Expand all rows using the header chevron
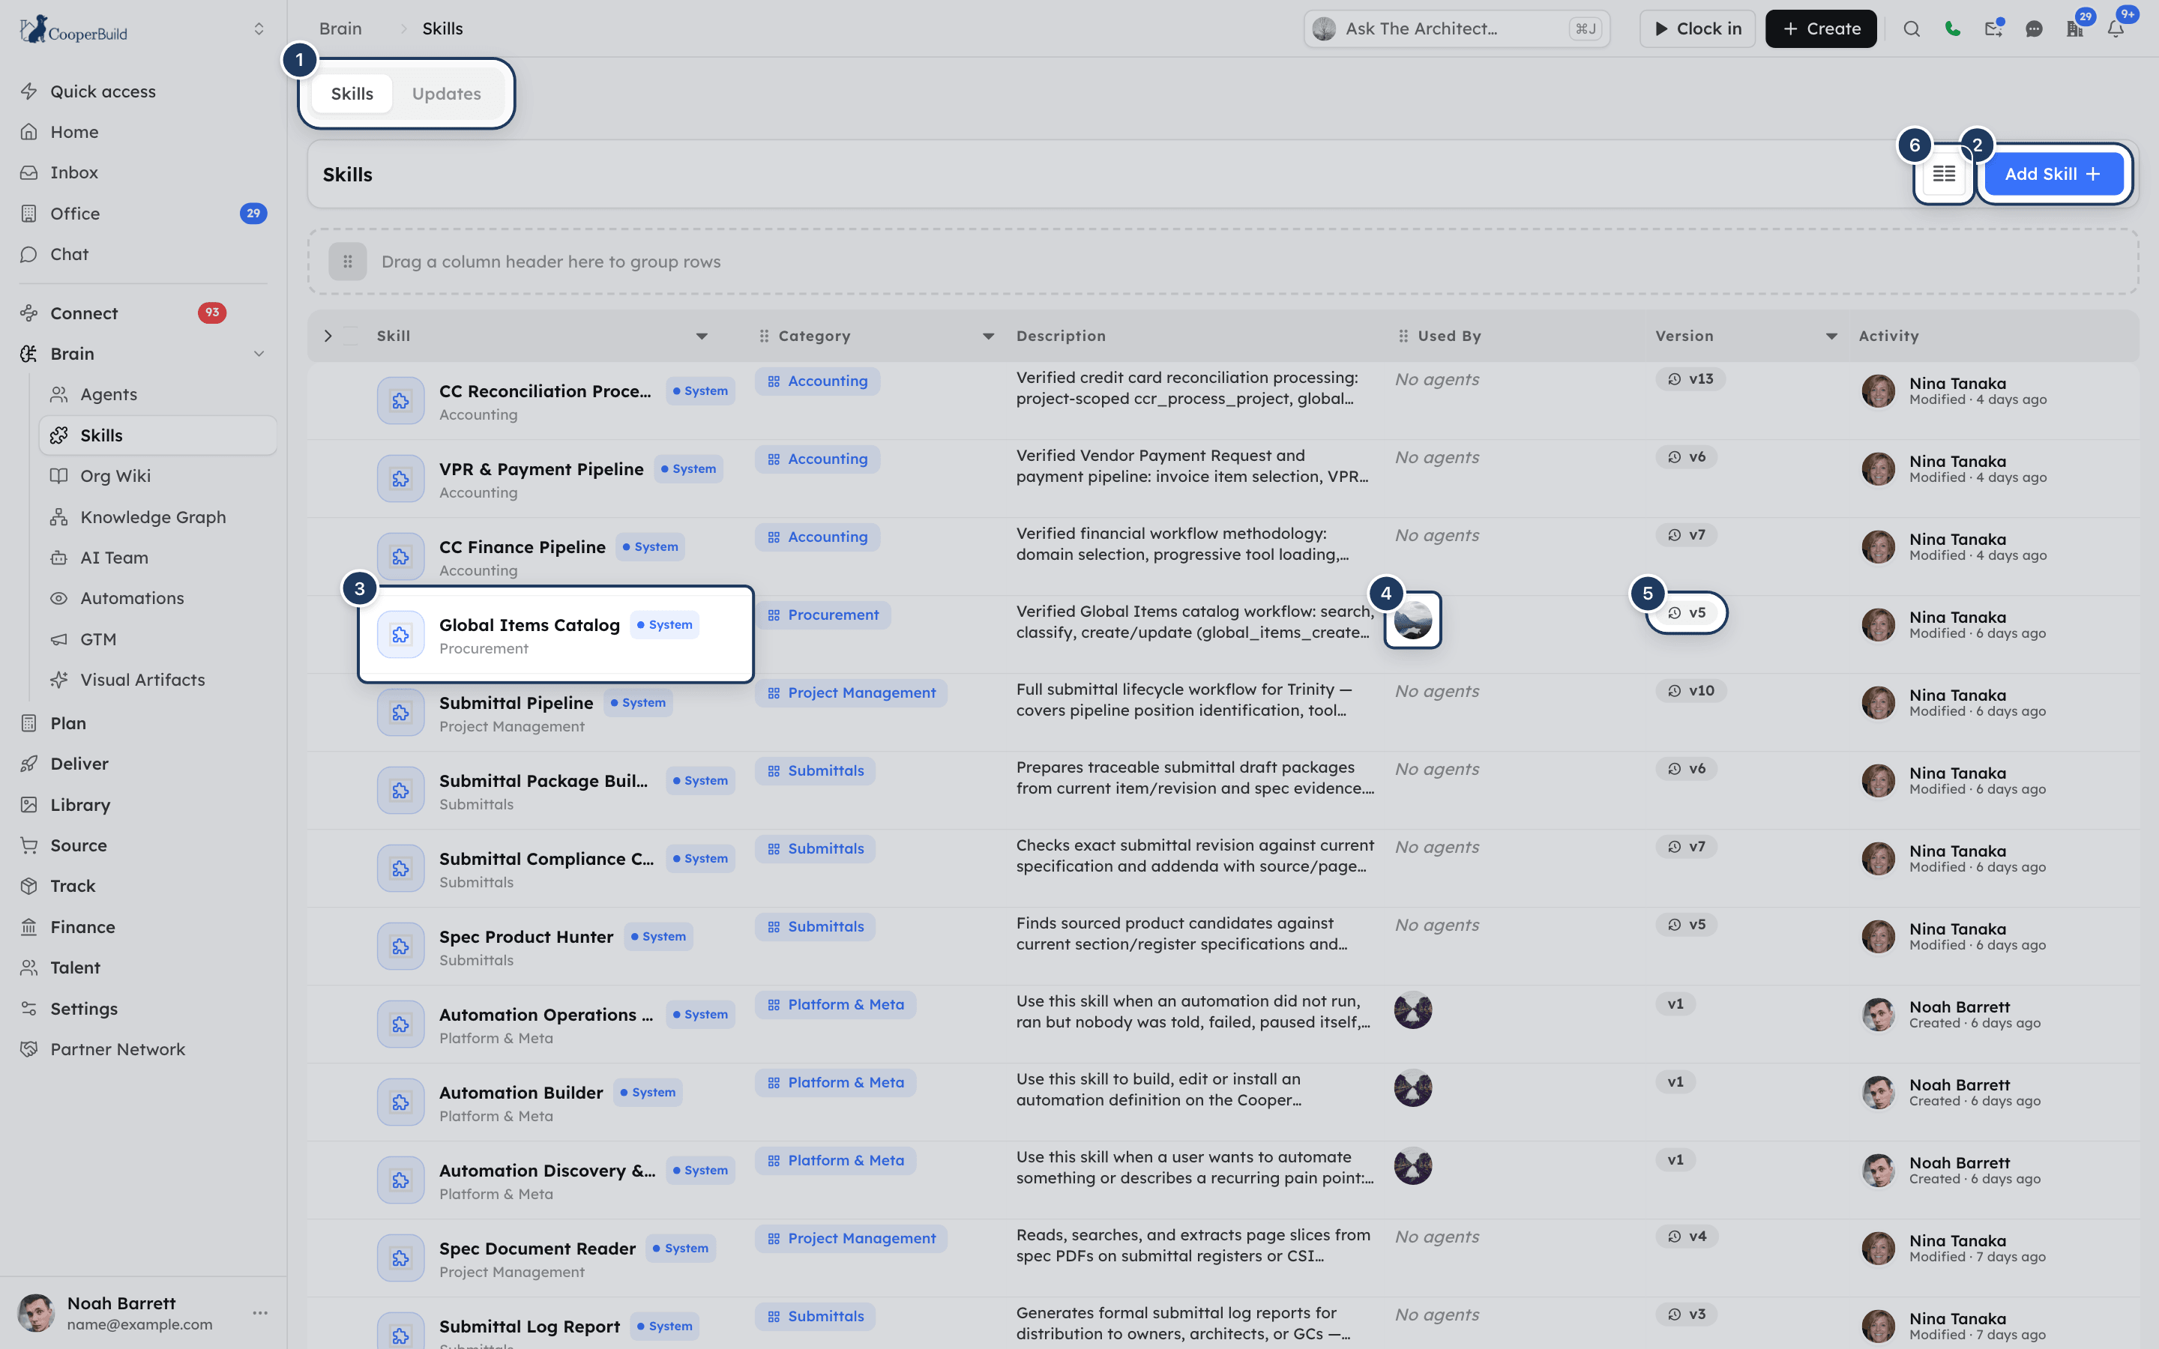 pyautogui.click(x=328, y=337)
